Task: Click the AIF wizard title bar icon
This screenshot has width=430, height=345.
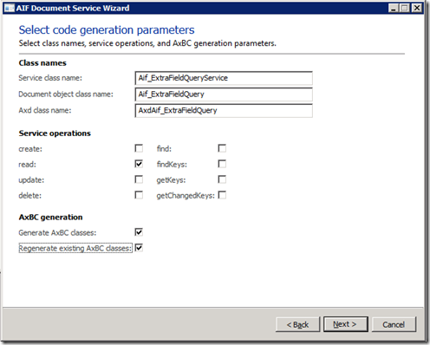Action: 9,8
